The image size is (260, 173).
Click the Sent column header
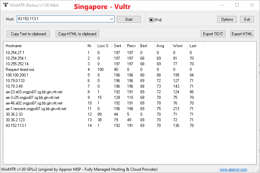pos(118,46)
